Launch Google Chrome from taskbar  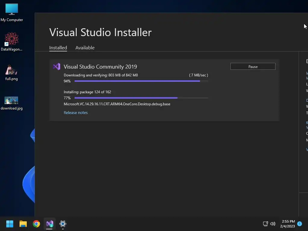point(36,224)
